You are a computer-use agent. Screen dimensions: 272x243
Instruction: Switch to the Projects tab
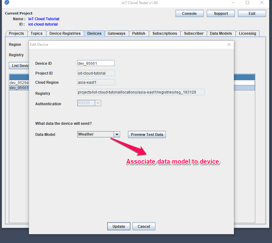[16, 33]
